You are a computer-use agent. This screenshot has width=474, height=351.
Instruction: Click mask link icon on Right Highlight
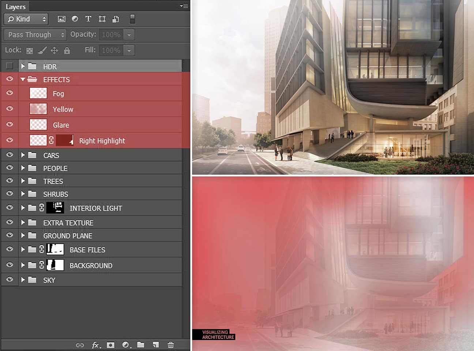point(51,140)
